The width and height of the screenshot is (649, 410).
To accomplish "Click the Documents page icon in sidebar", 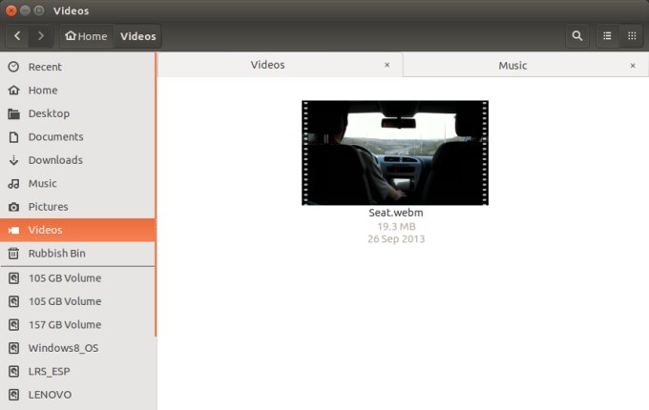I will (13, 136).
